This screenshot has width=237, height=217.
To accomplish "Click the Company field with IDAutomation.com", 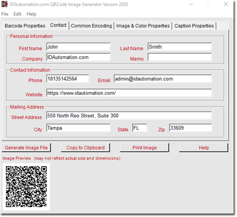I will point(78,58).
